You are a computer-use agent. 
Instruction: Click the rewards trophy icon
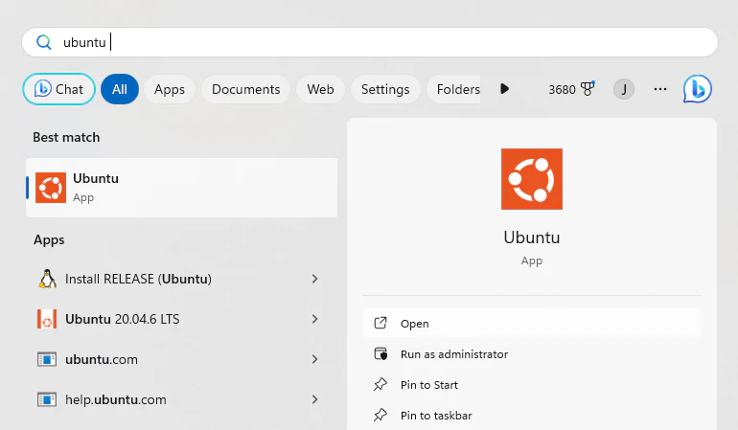(x=588, y=88)
